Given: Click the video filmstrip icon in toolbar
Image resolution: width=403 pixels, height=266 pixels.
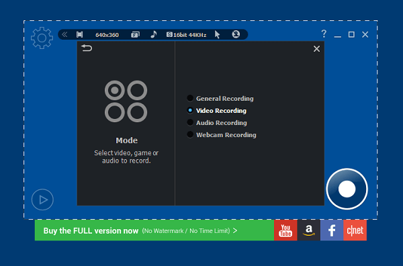Looking at the screenshot, I should tap(80, 34).
